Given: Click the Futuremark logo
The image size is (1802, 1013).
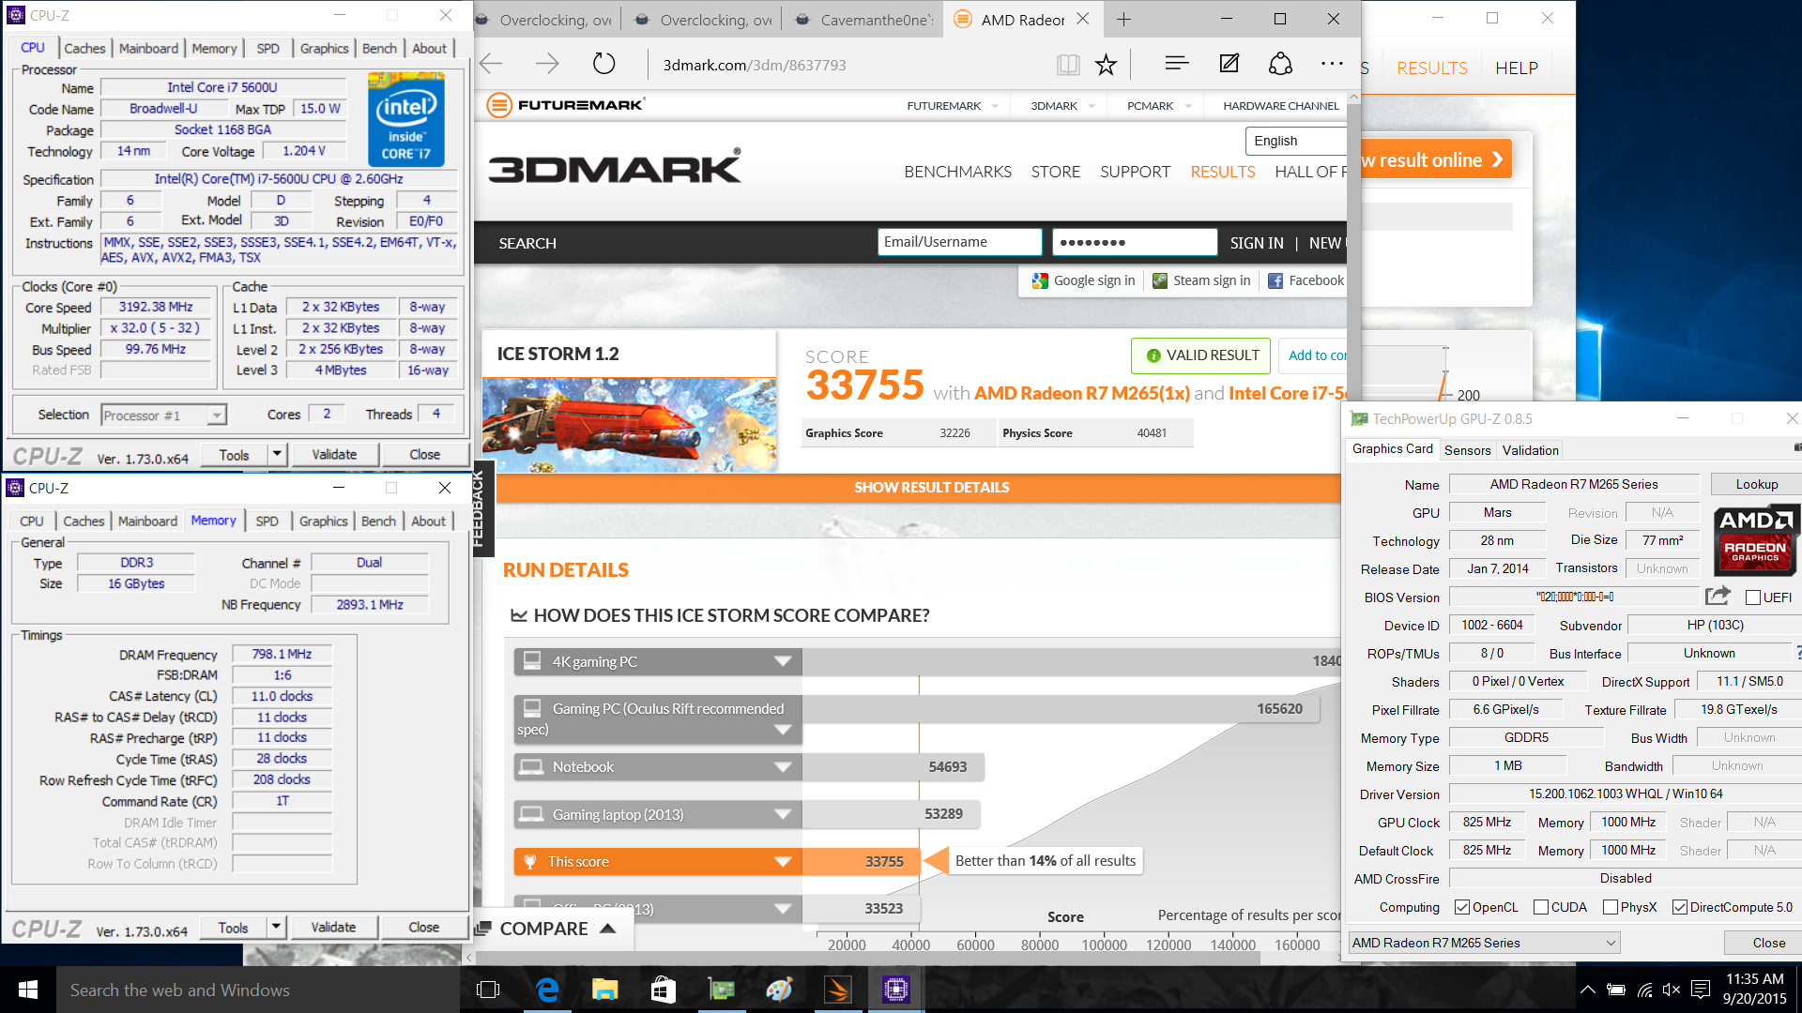Looking at the screenshot, I should 565,105.
